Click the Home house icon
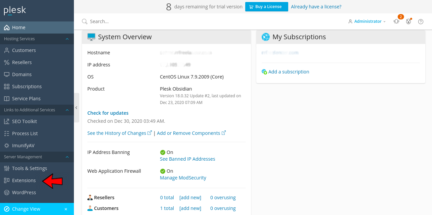This screenshot has width=432, height=215. pos(7,28)
